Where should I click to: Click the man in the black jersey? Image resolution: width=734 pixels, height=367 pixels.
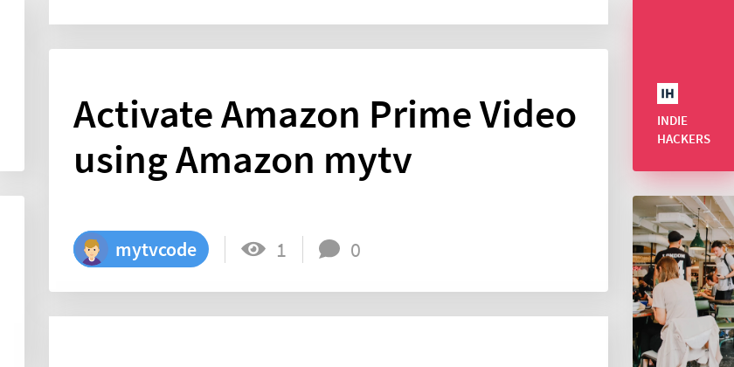[673, 255]
